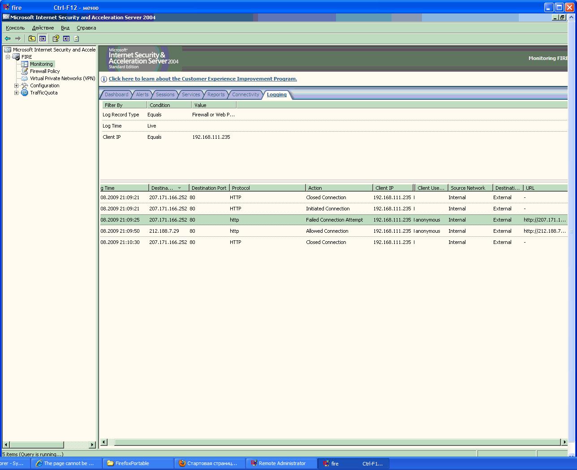
Task: Expand the Configuration tree node
Action: [16, 85]
